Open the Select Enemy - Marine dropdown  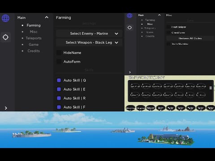coord(89,34)
